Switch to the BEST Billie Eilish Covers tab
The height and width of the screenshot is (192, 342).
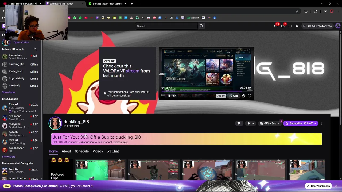[x=20, y=4]
